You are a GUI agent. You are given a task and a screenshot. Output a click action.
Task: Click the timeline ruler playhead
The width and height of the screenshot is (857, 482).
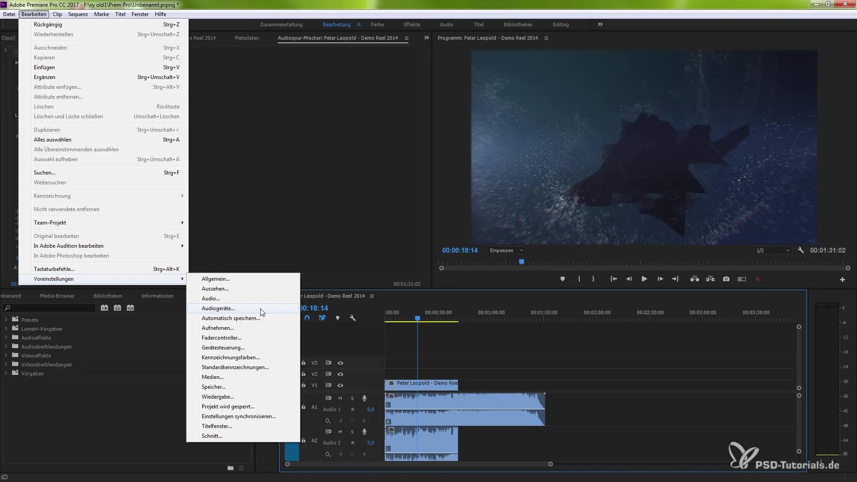[x=417, y=319]
